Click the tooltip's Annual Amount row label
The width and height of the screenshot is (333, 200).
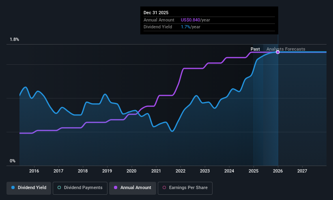click(159, 20)
